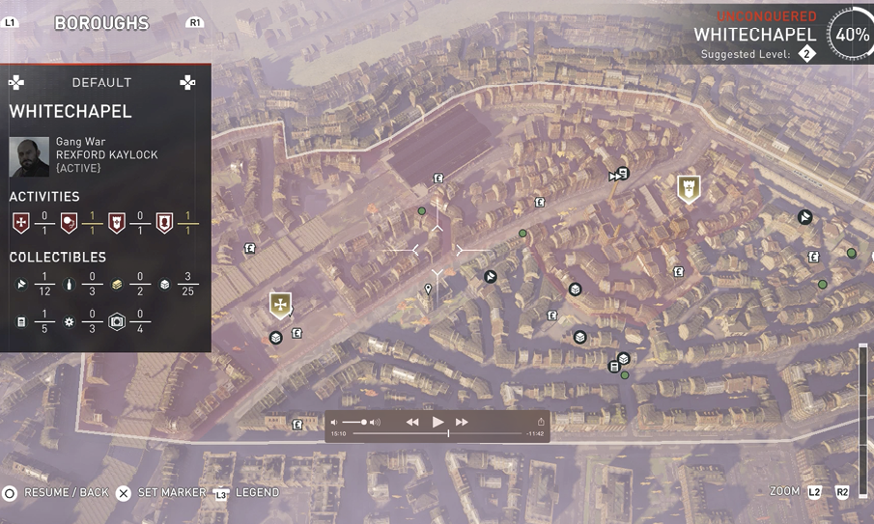Click the Templar Hunt activity shield icon in panel
The height and width of the screenshot is (524, 874).
point(21,222)
